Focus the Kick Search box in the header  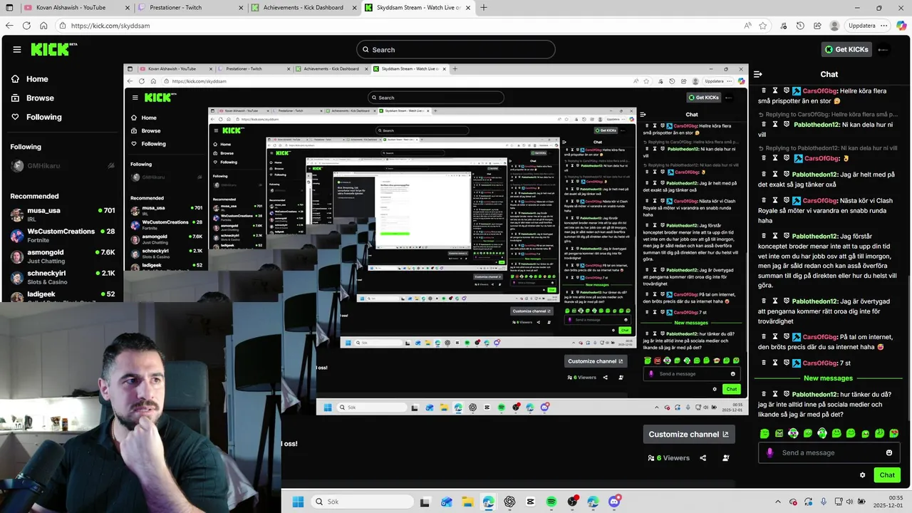pyautogui.click(x=456, y=50)
